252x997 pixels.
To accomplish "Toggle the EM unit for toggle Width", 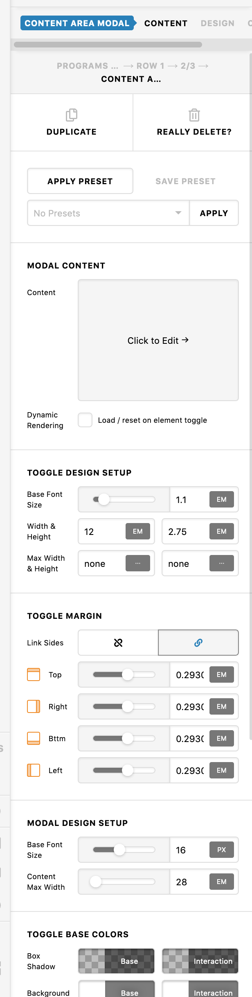I will click(x=138, y=531).
